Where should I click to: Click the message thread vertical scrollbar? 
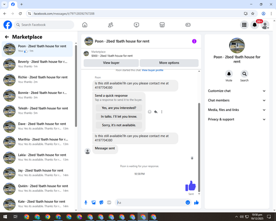199,148
